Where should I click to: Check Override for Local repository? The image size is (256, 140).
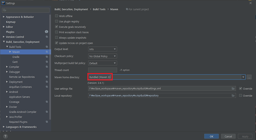coord(241,95)
